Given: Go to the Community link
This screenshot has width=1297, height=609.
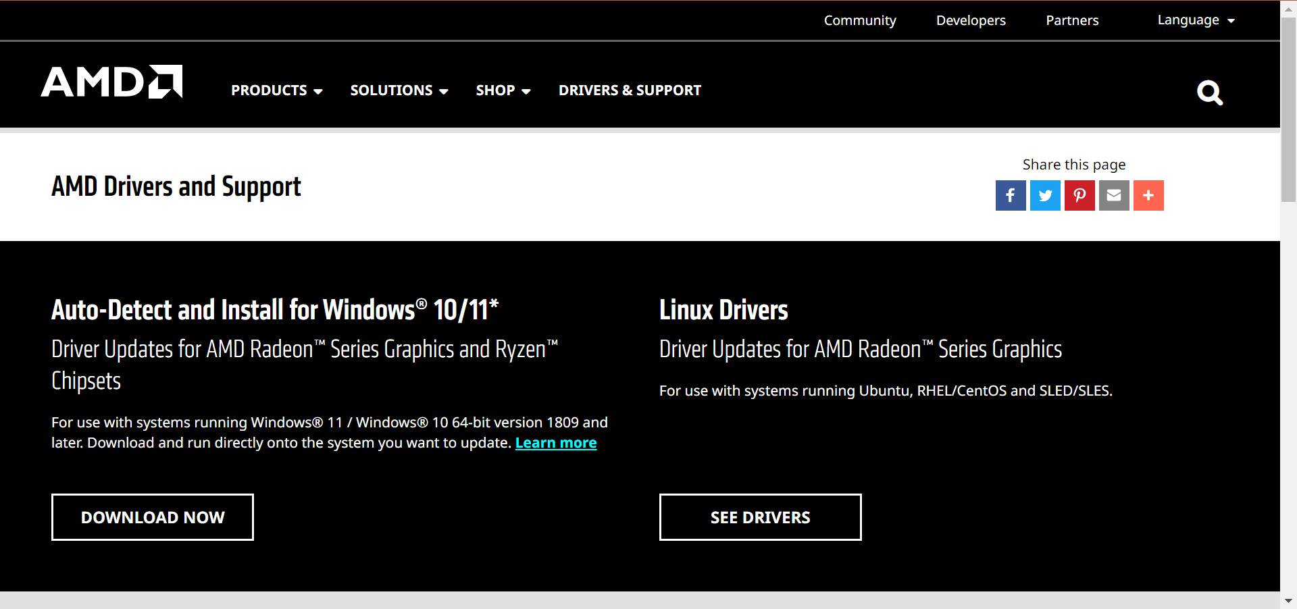Looking at the screenshot, I should (860, 20).
